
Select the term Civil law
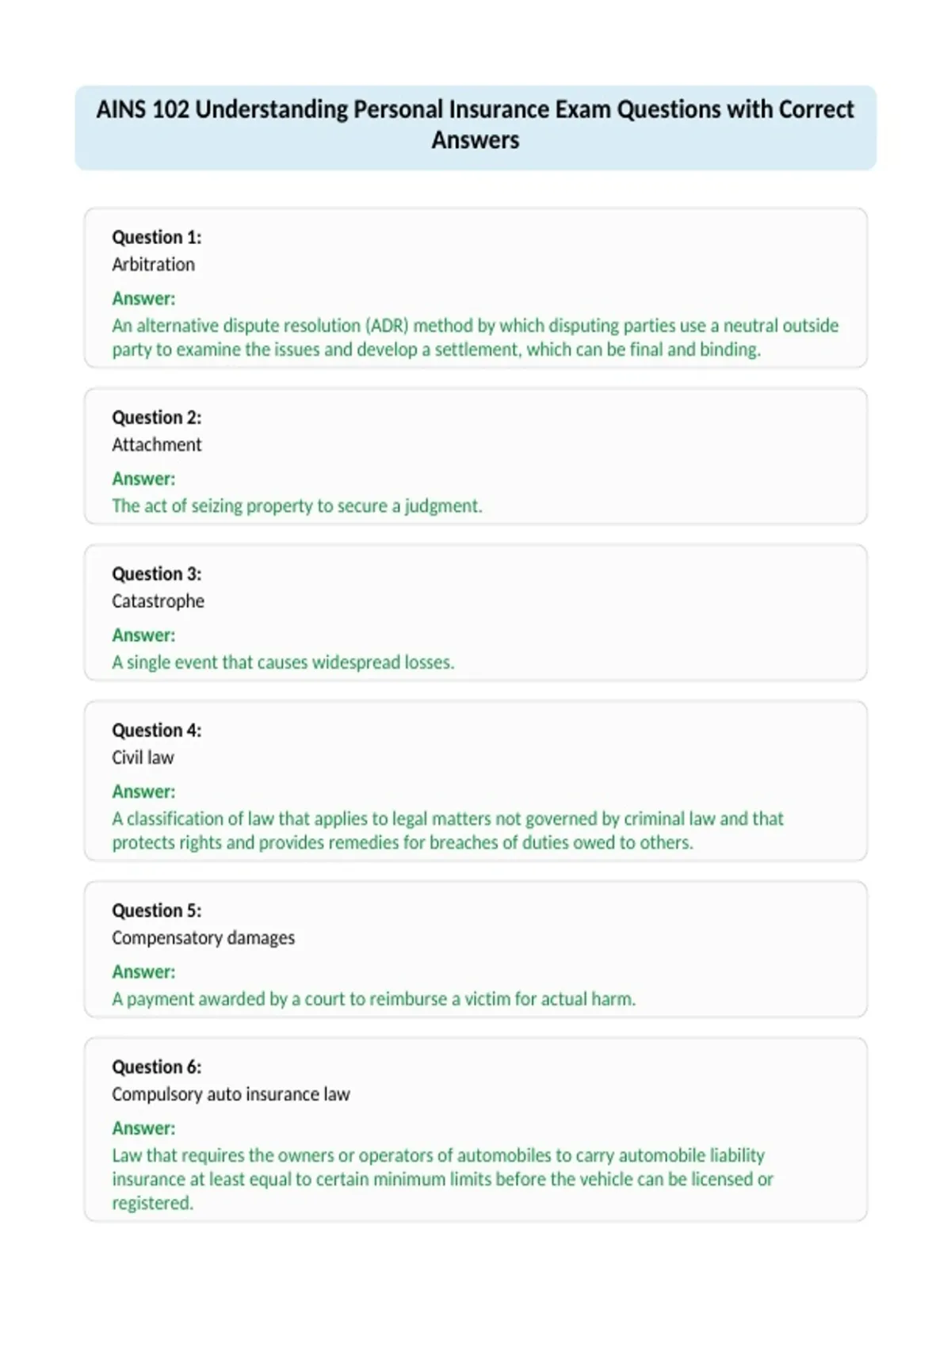click(x=143, y=757)
